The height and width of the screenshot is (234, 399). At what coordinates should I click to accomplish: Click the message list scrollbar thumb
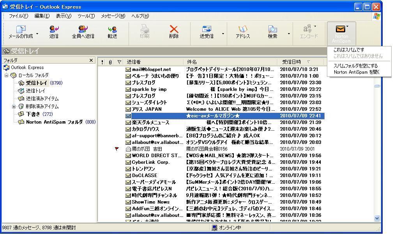[x=377, y=86]
